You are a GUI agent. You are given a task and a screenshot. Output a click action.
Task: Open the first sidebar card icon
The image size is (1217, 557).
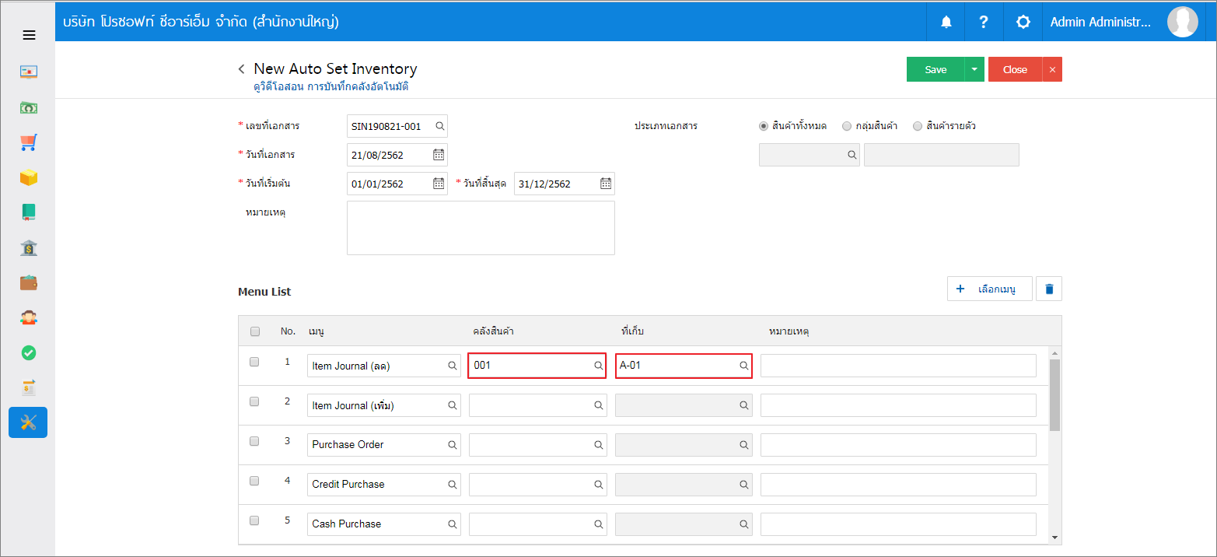[29, 72]
